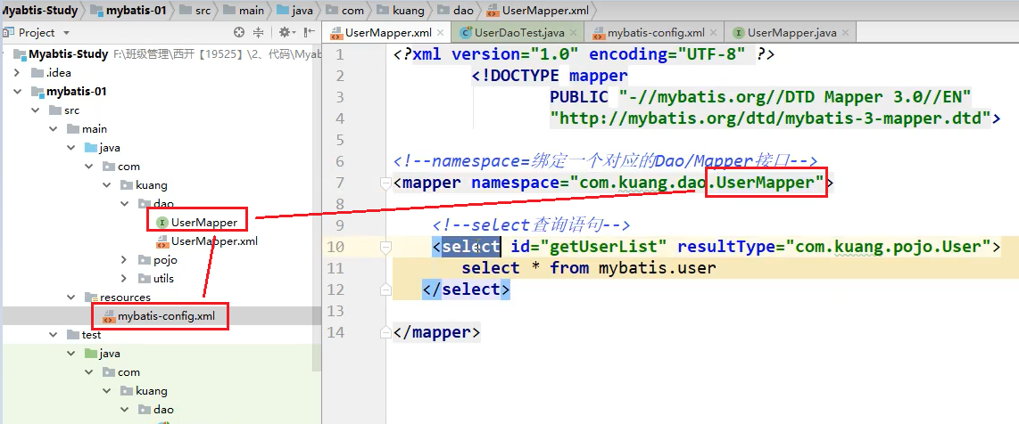1019x424 pixels.
Task: Click the closing </select> tag
Action: (x=466, y=289)
